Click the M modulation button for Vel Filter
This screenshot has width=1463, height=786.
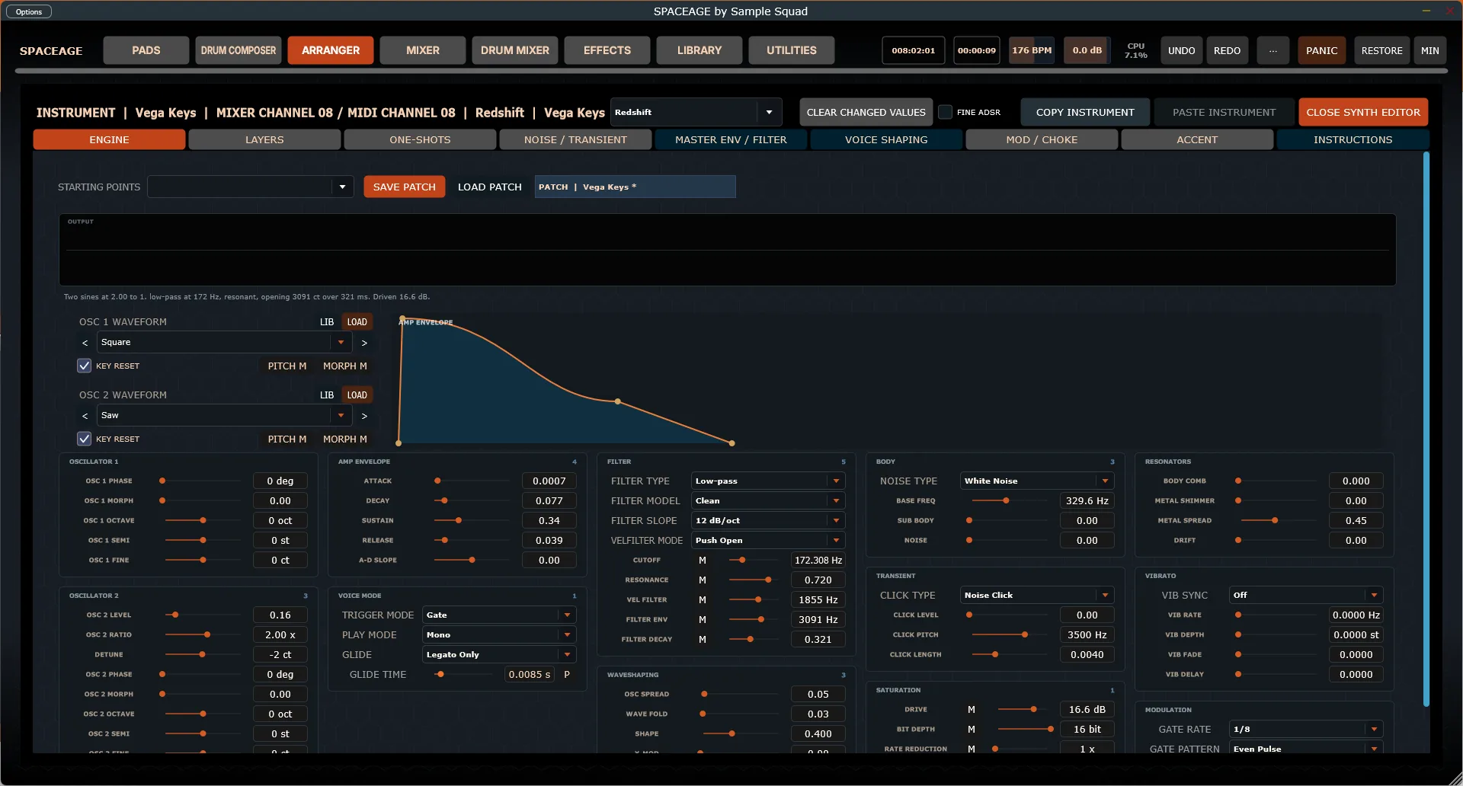(703, 600)
